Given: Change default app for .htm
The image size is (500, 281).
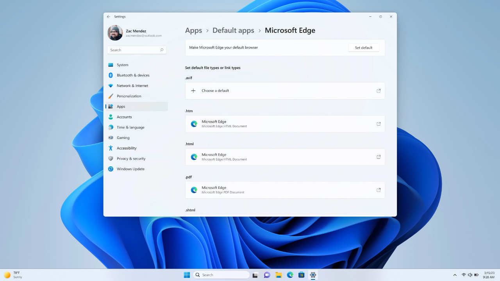Looking at the screenshot, I should click(285, 124).
